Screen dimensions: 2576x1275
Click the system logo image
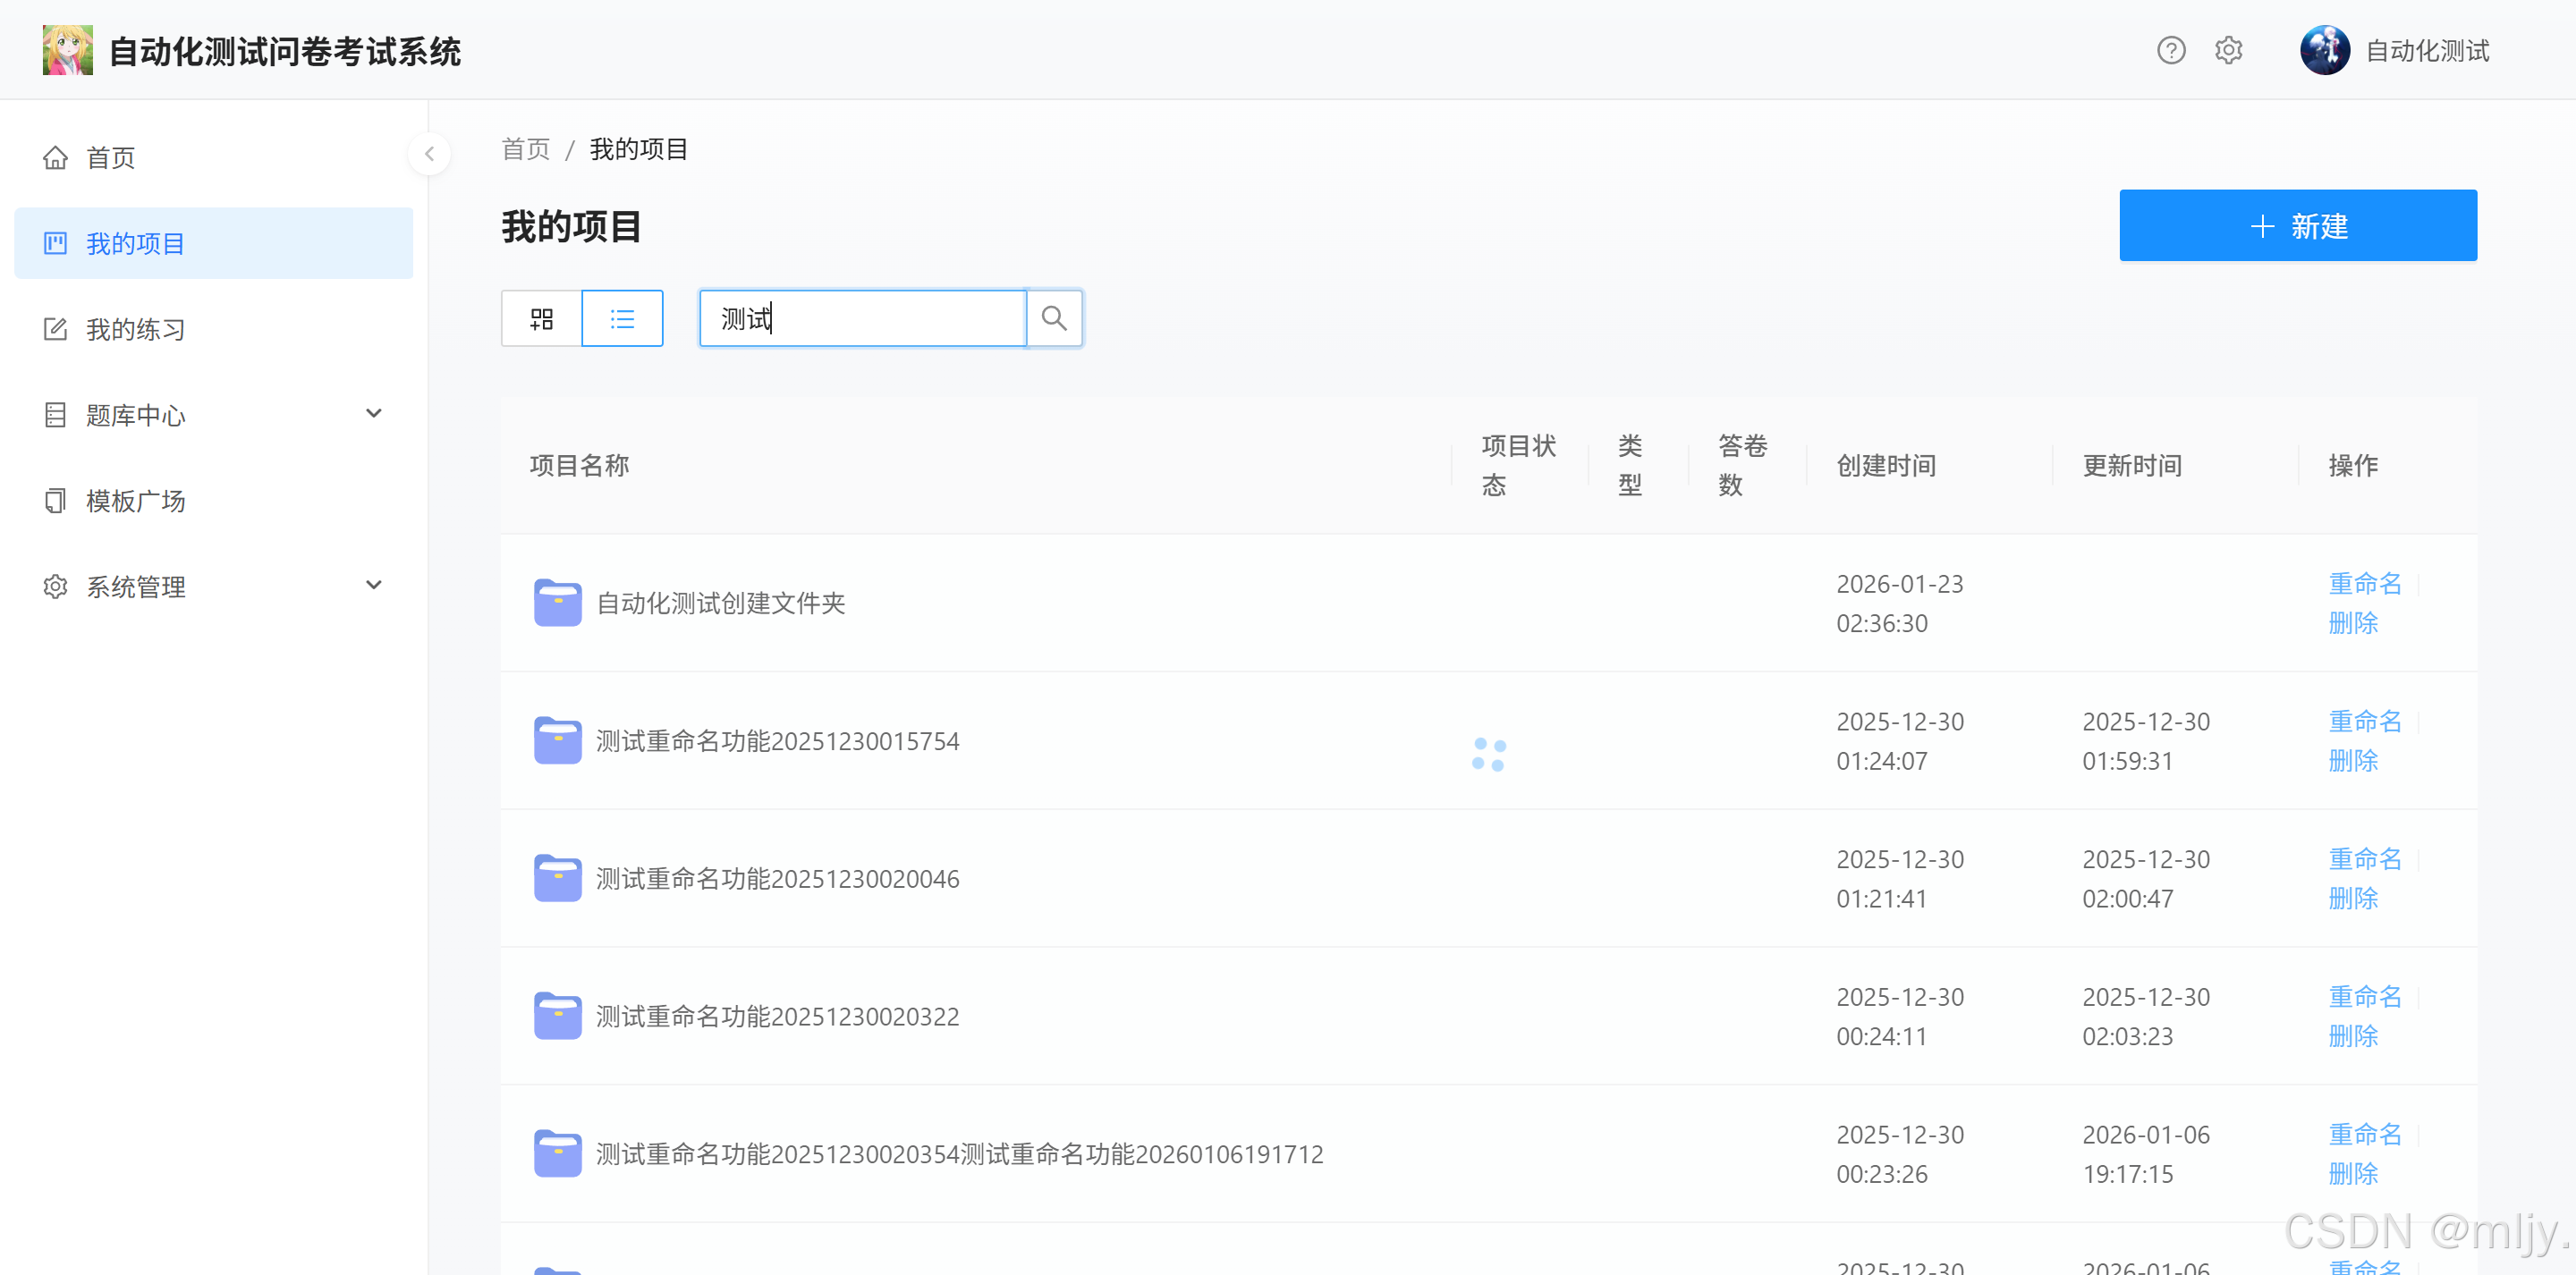point(68,50)
